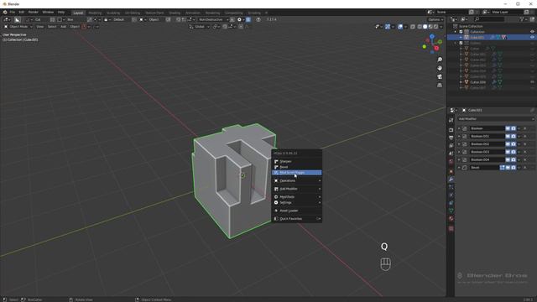The height and width of the screenshot is (302, 537).
Task: Open the Add Modifier dropdown in properties
Action: [x=496, y=119]
